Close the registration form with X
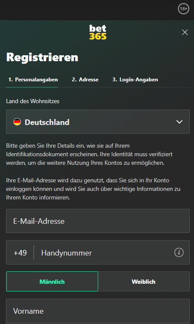Image resolution: width=194 pixels, height=324 pixels. click(185, 32)
